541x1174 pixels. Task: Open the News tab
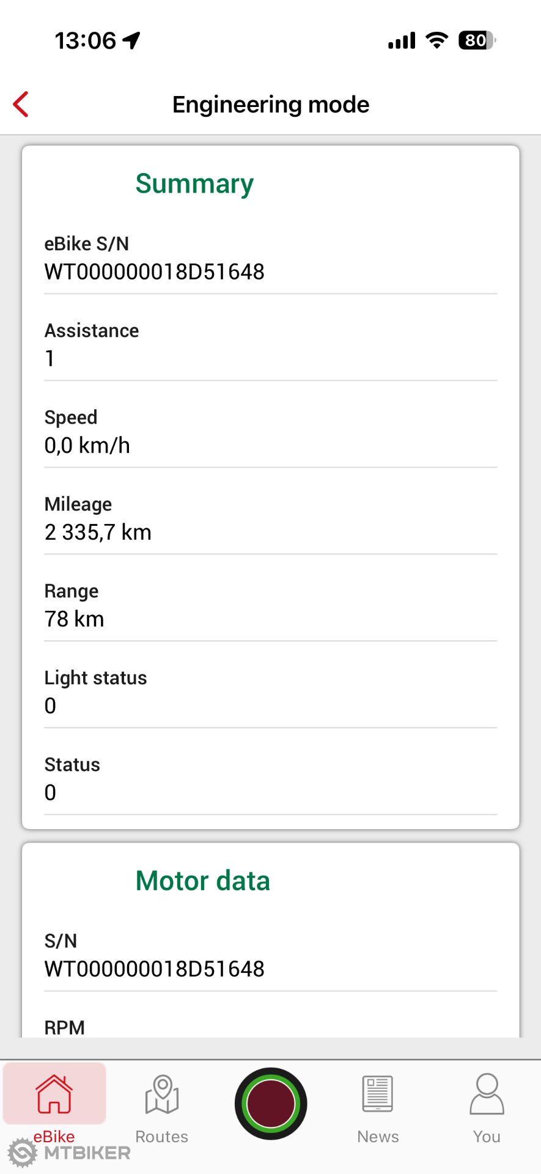point(378,1108)
